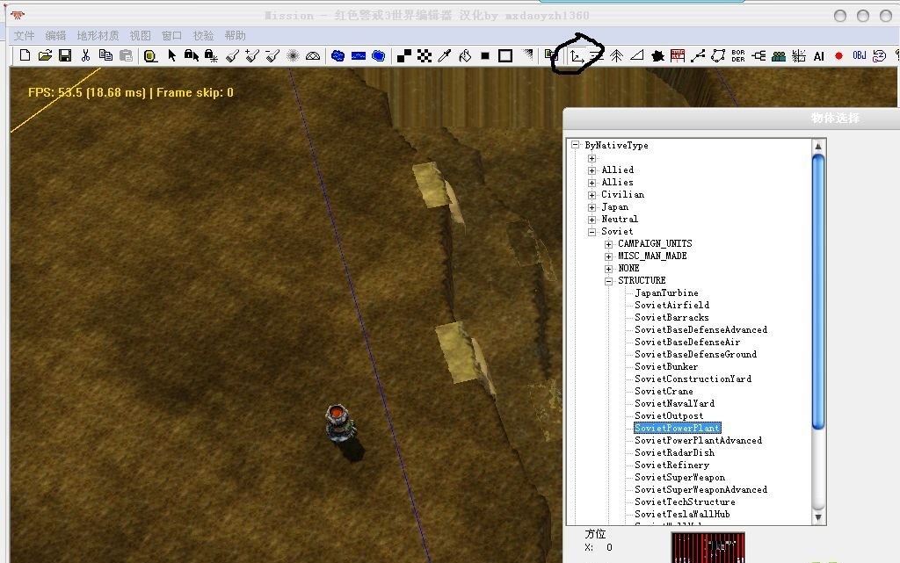Select the mound terrain tool
Screen dimensions: 900x563
pyautogui.click(x=313, y=55)
